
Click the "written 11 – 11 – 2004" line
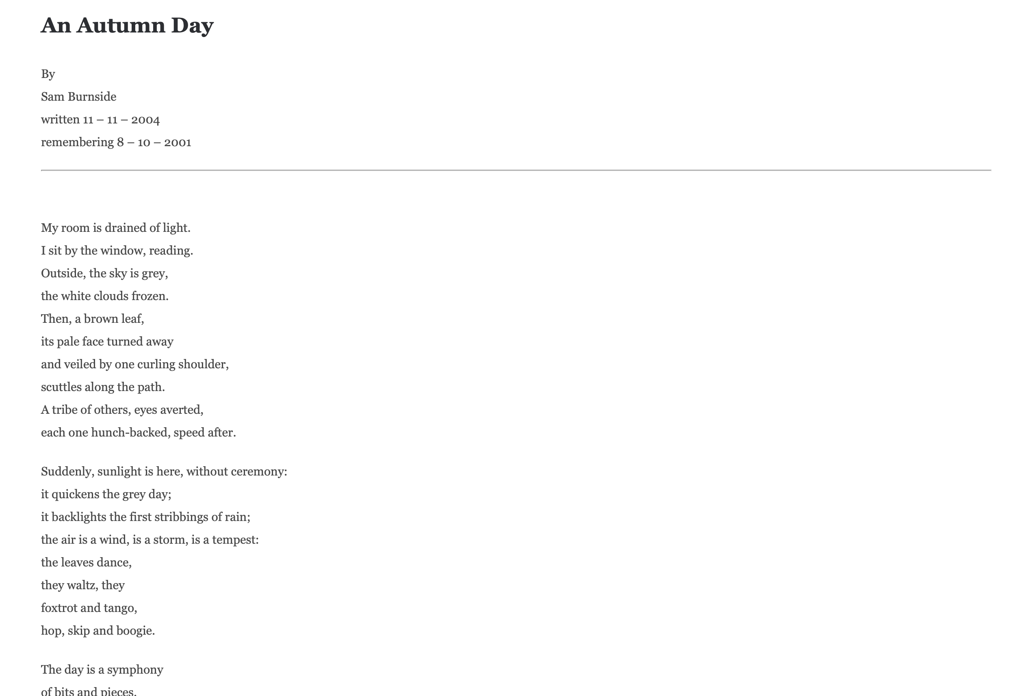pyautogui.click(x=100, y=119)
